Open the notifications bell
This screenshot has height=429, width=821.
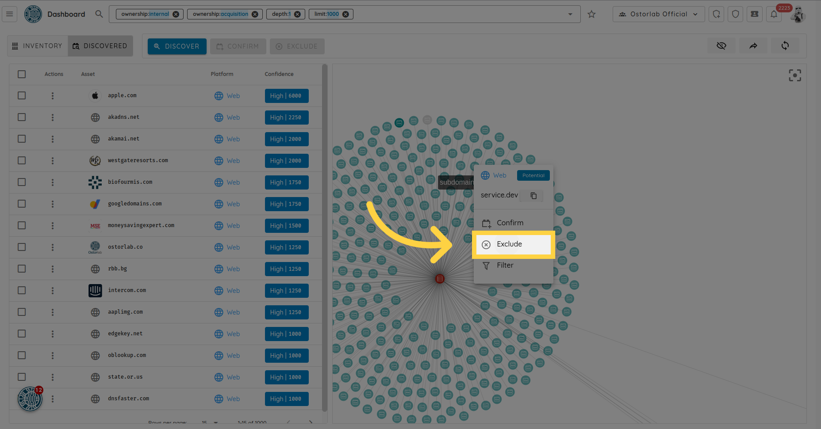(x=774, y=14)
